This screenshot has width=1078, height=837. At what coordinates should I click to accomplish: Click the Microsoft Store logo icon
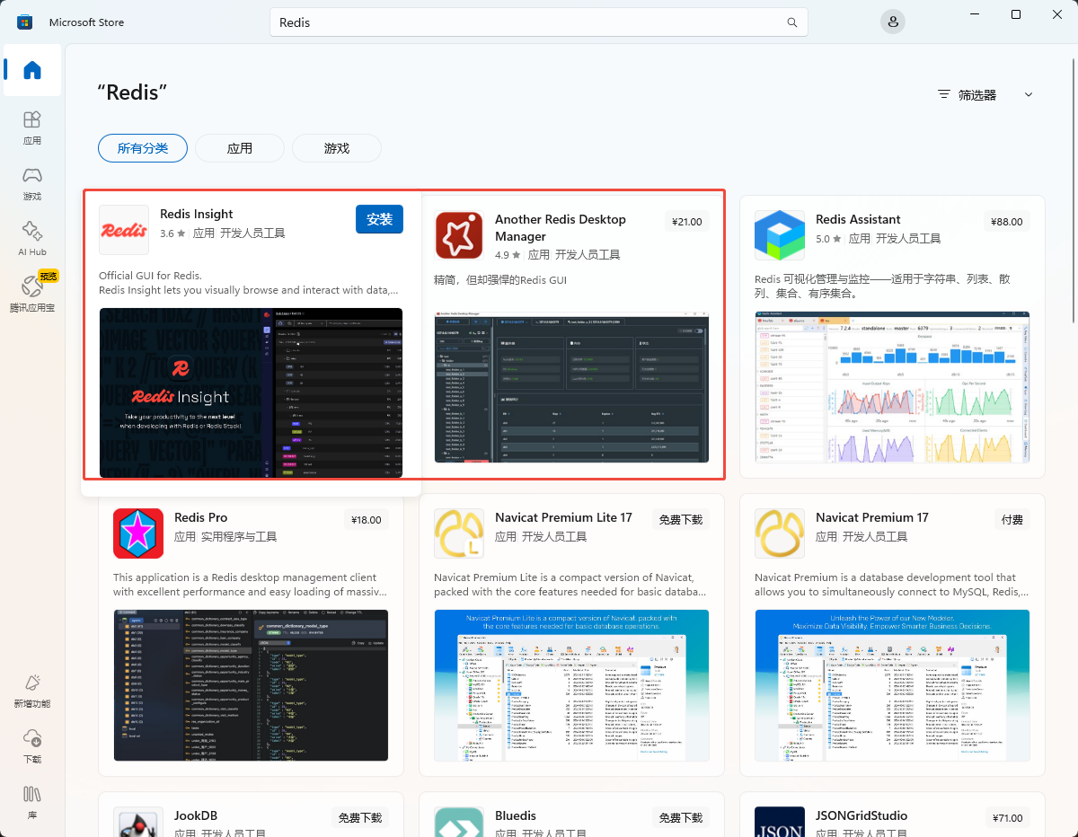25,22
